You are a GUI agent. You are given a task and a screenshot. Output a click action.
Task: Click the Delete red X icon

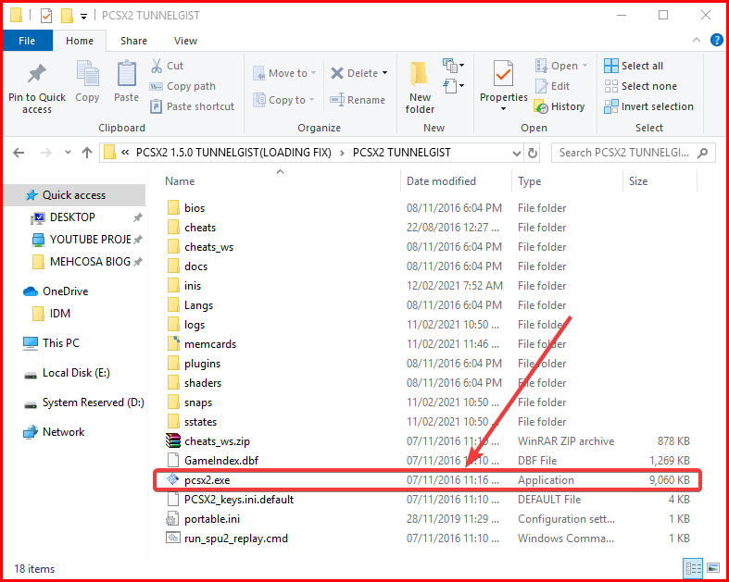click(336, 73)
